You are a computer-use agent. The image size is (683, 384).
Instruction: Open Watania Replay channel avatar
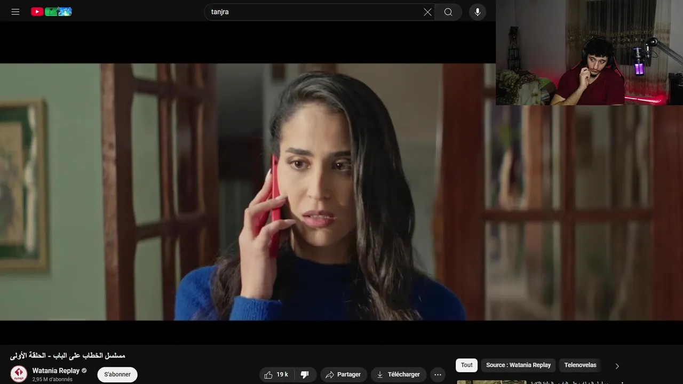[x=19, y=374]
